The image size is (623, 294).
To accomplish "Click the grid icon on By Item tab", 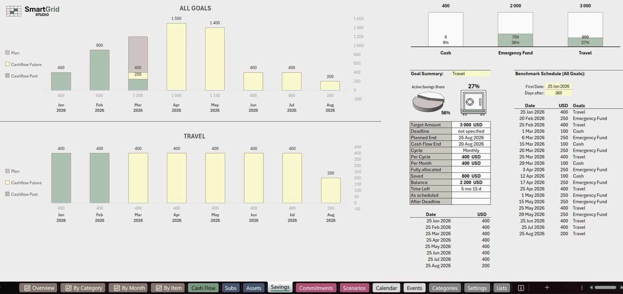I will pyautogui.click(x=158, y=287).
